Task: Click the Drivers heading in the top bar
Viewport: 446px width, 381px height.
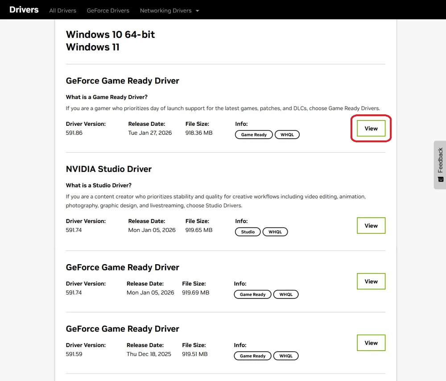Action: click(x=24, y=9)
